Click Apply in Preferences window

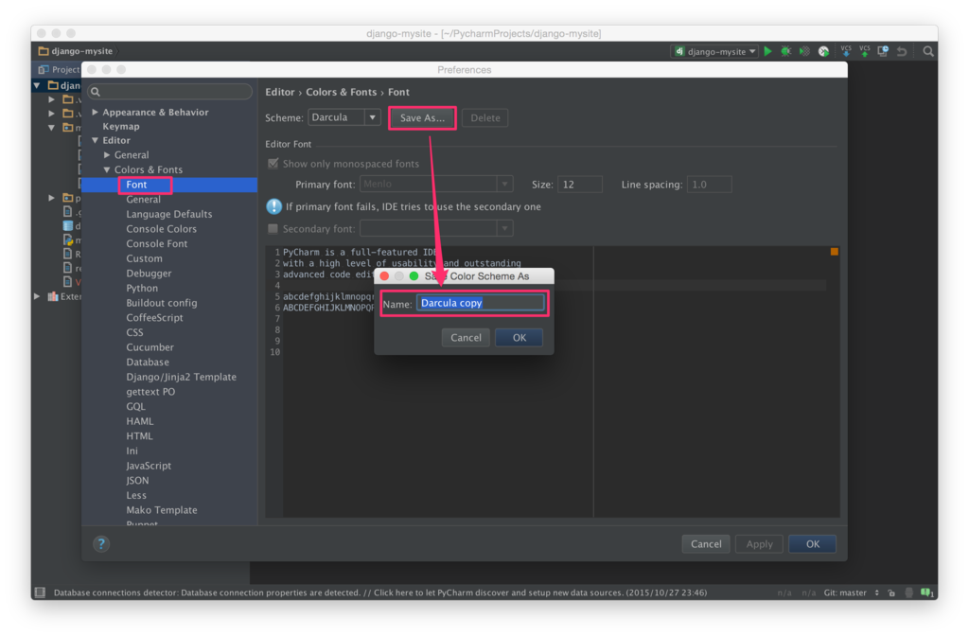759,543
